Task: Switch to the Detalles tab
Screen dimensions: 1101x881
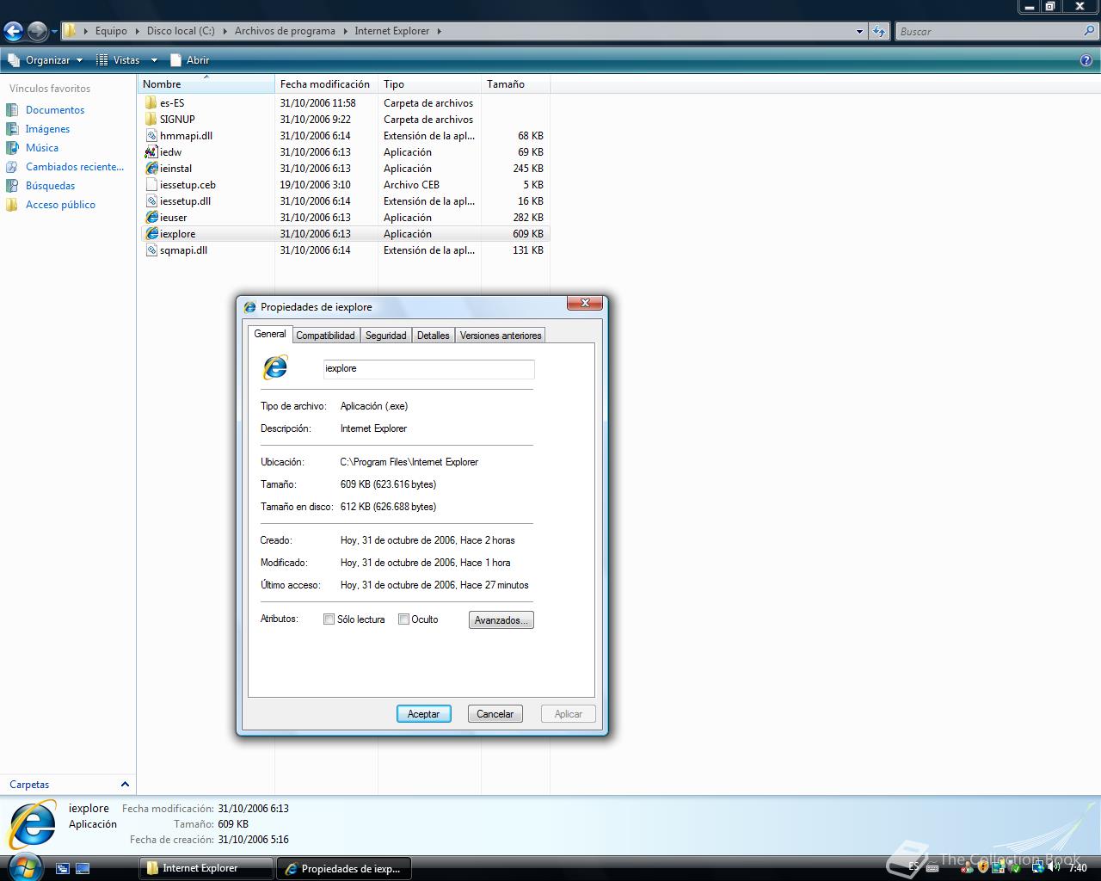Action: pos(433,336)
